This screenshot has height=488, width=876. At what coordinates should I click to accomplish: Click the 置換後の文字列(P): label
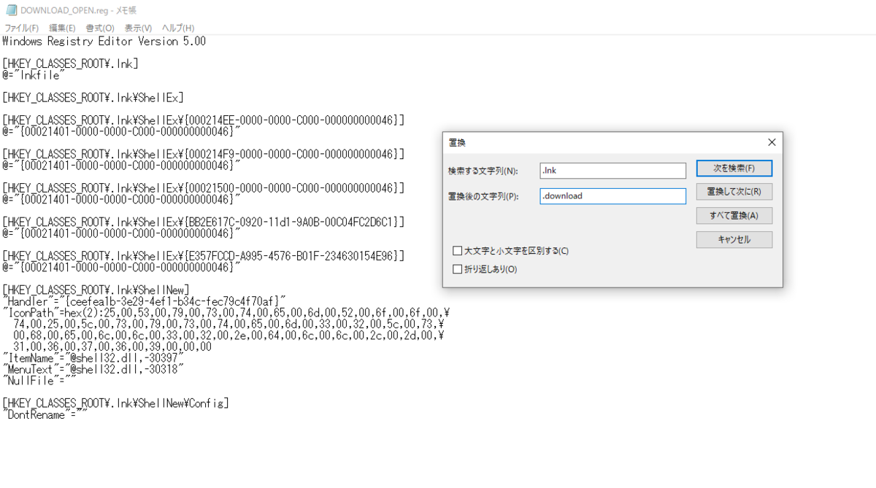point(483,196)
